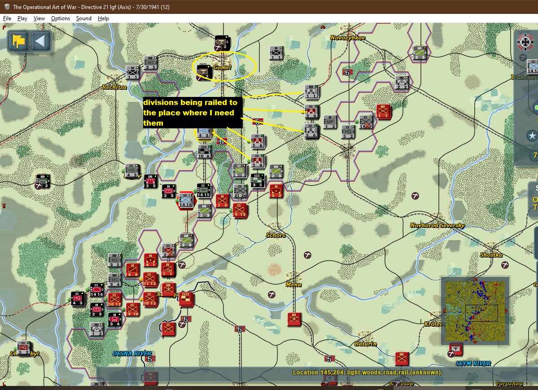538x390 pixels.
Task: Select the armored division counter 14 16
Action: pyautogui.click(x=97, y=290)
